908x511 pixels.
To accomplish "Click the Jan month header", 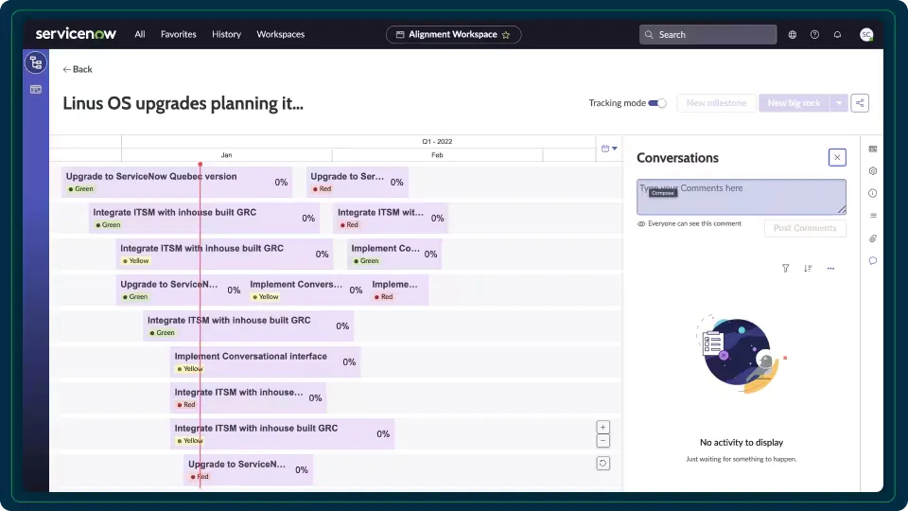I will [x=226, y=154].
